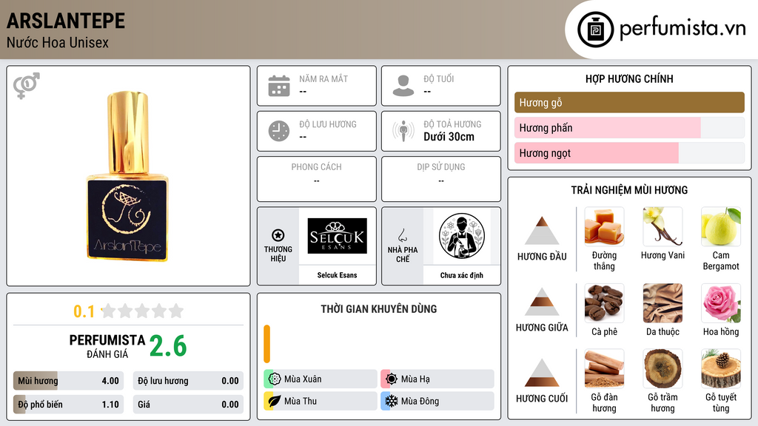758x426 pixels.
Task: Click the star badge icon above Thương hiệu
Action: coord(278,235)
